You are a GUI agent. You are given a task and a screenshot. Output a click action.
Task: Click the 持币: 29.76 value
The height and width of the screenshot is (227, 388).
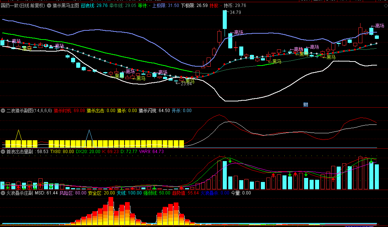tap(235, 5)
